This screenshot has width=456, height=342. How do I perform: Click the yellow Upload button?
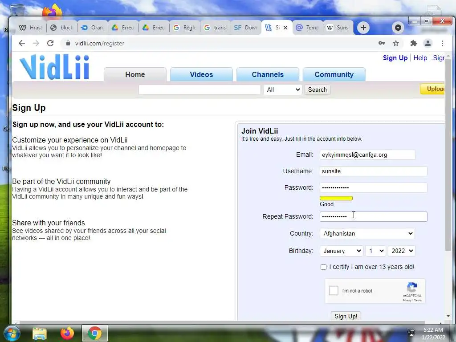click(432, 89)
